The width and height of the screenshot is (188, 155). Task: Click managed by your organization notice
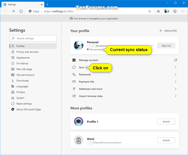(94, 19)
